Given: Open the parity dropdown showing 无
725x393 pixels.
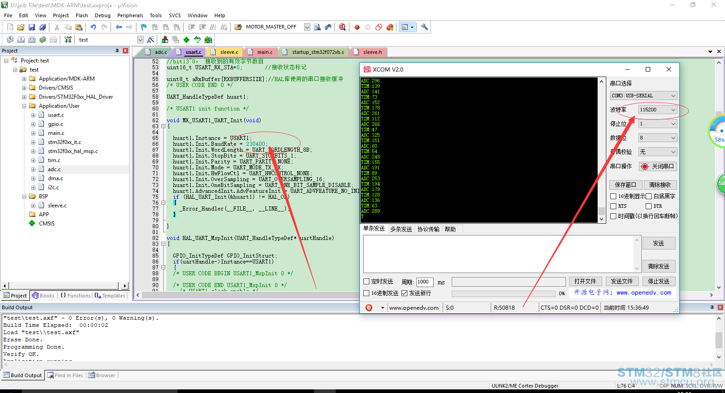Looking at the screenshot, I should point(658,152).
